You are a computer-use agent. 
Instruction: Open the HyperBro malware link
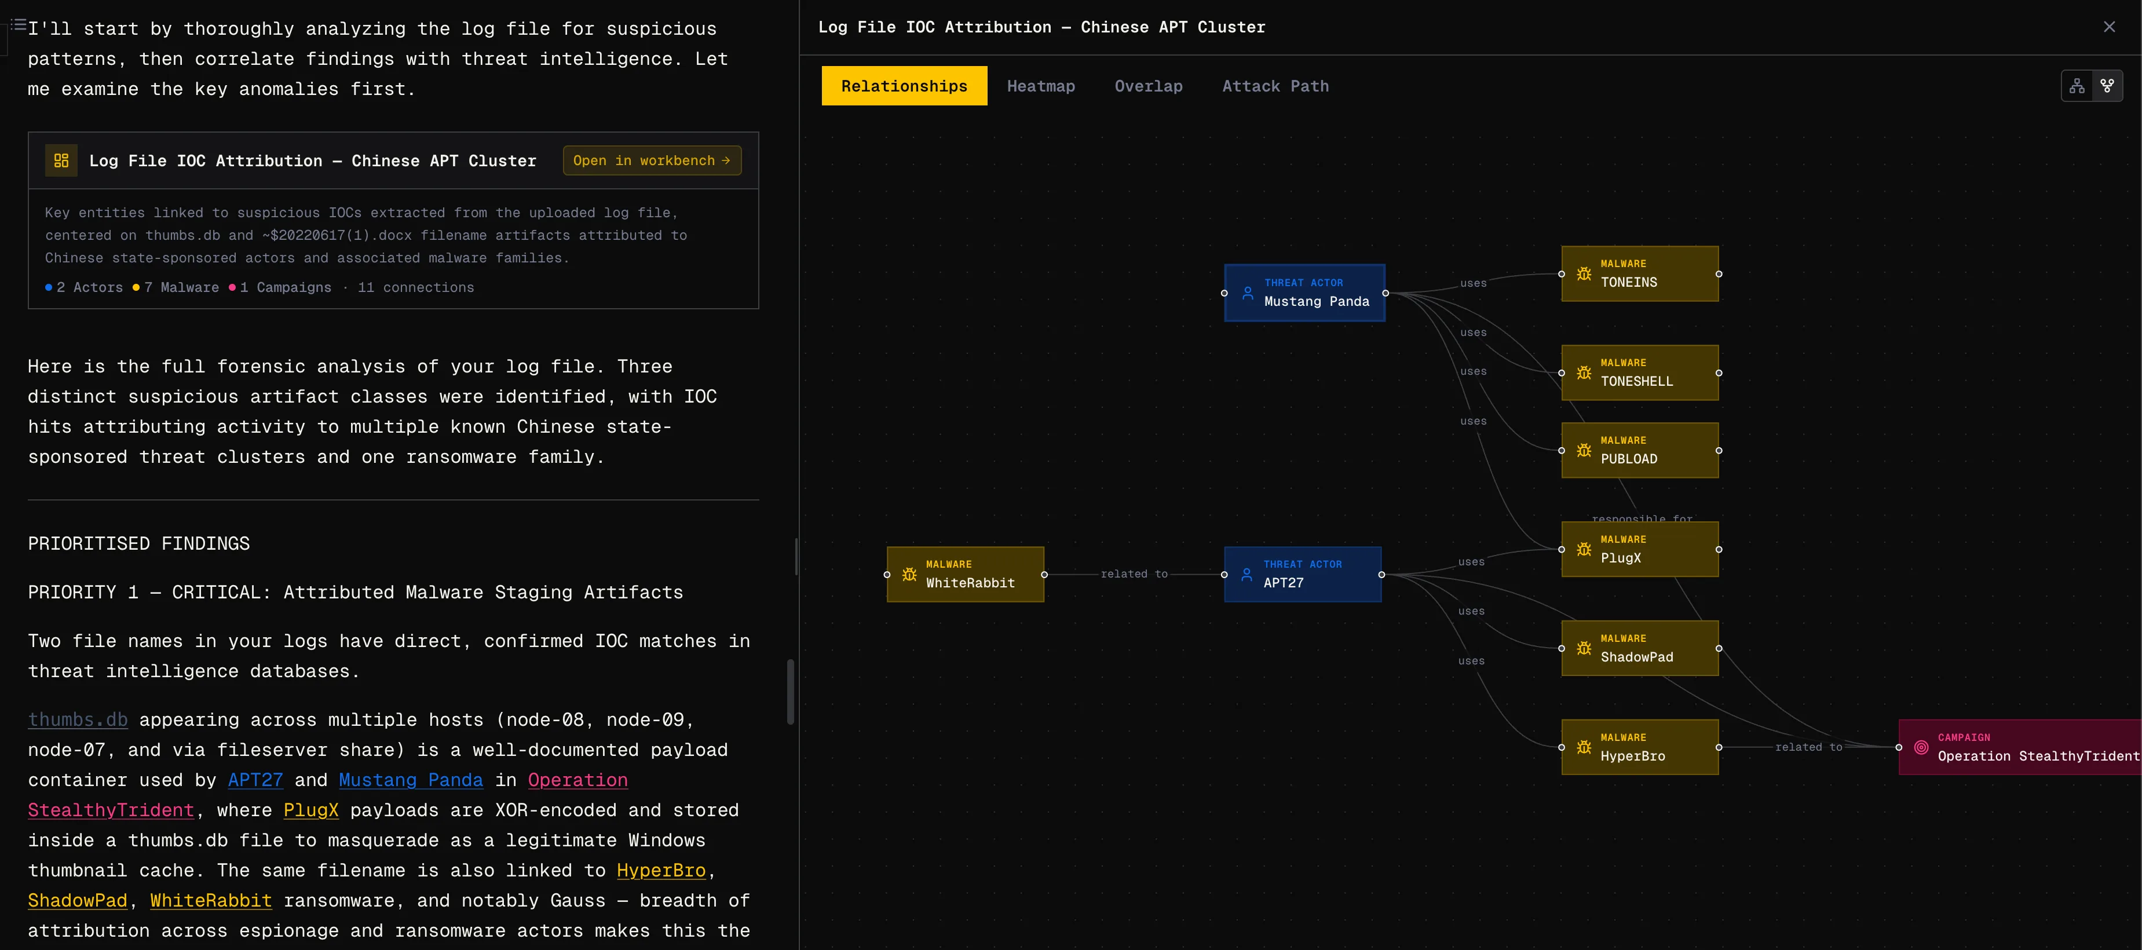661,870
